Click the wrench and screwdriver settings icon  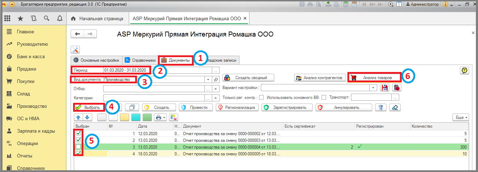tap(75, 50)
